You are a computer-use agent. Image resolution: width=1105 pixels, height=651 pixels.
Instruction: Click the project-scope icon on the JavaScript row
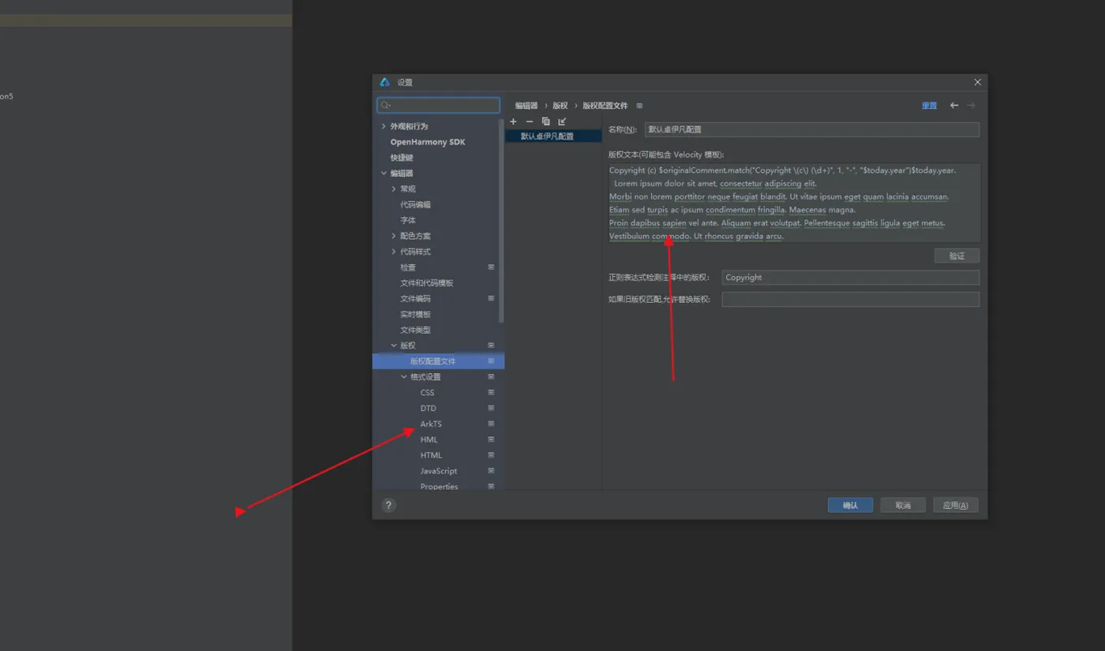click(491, 471)
